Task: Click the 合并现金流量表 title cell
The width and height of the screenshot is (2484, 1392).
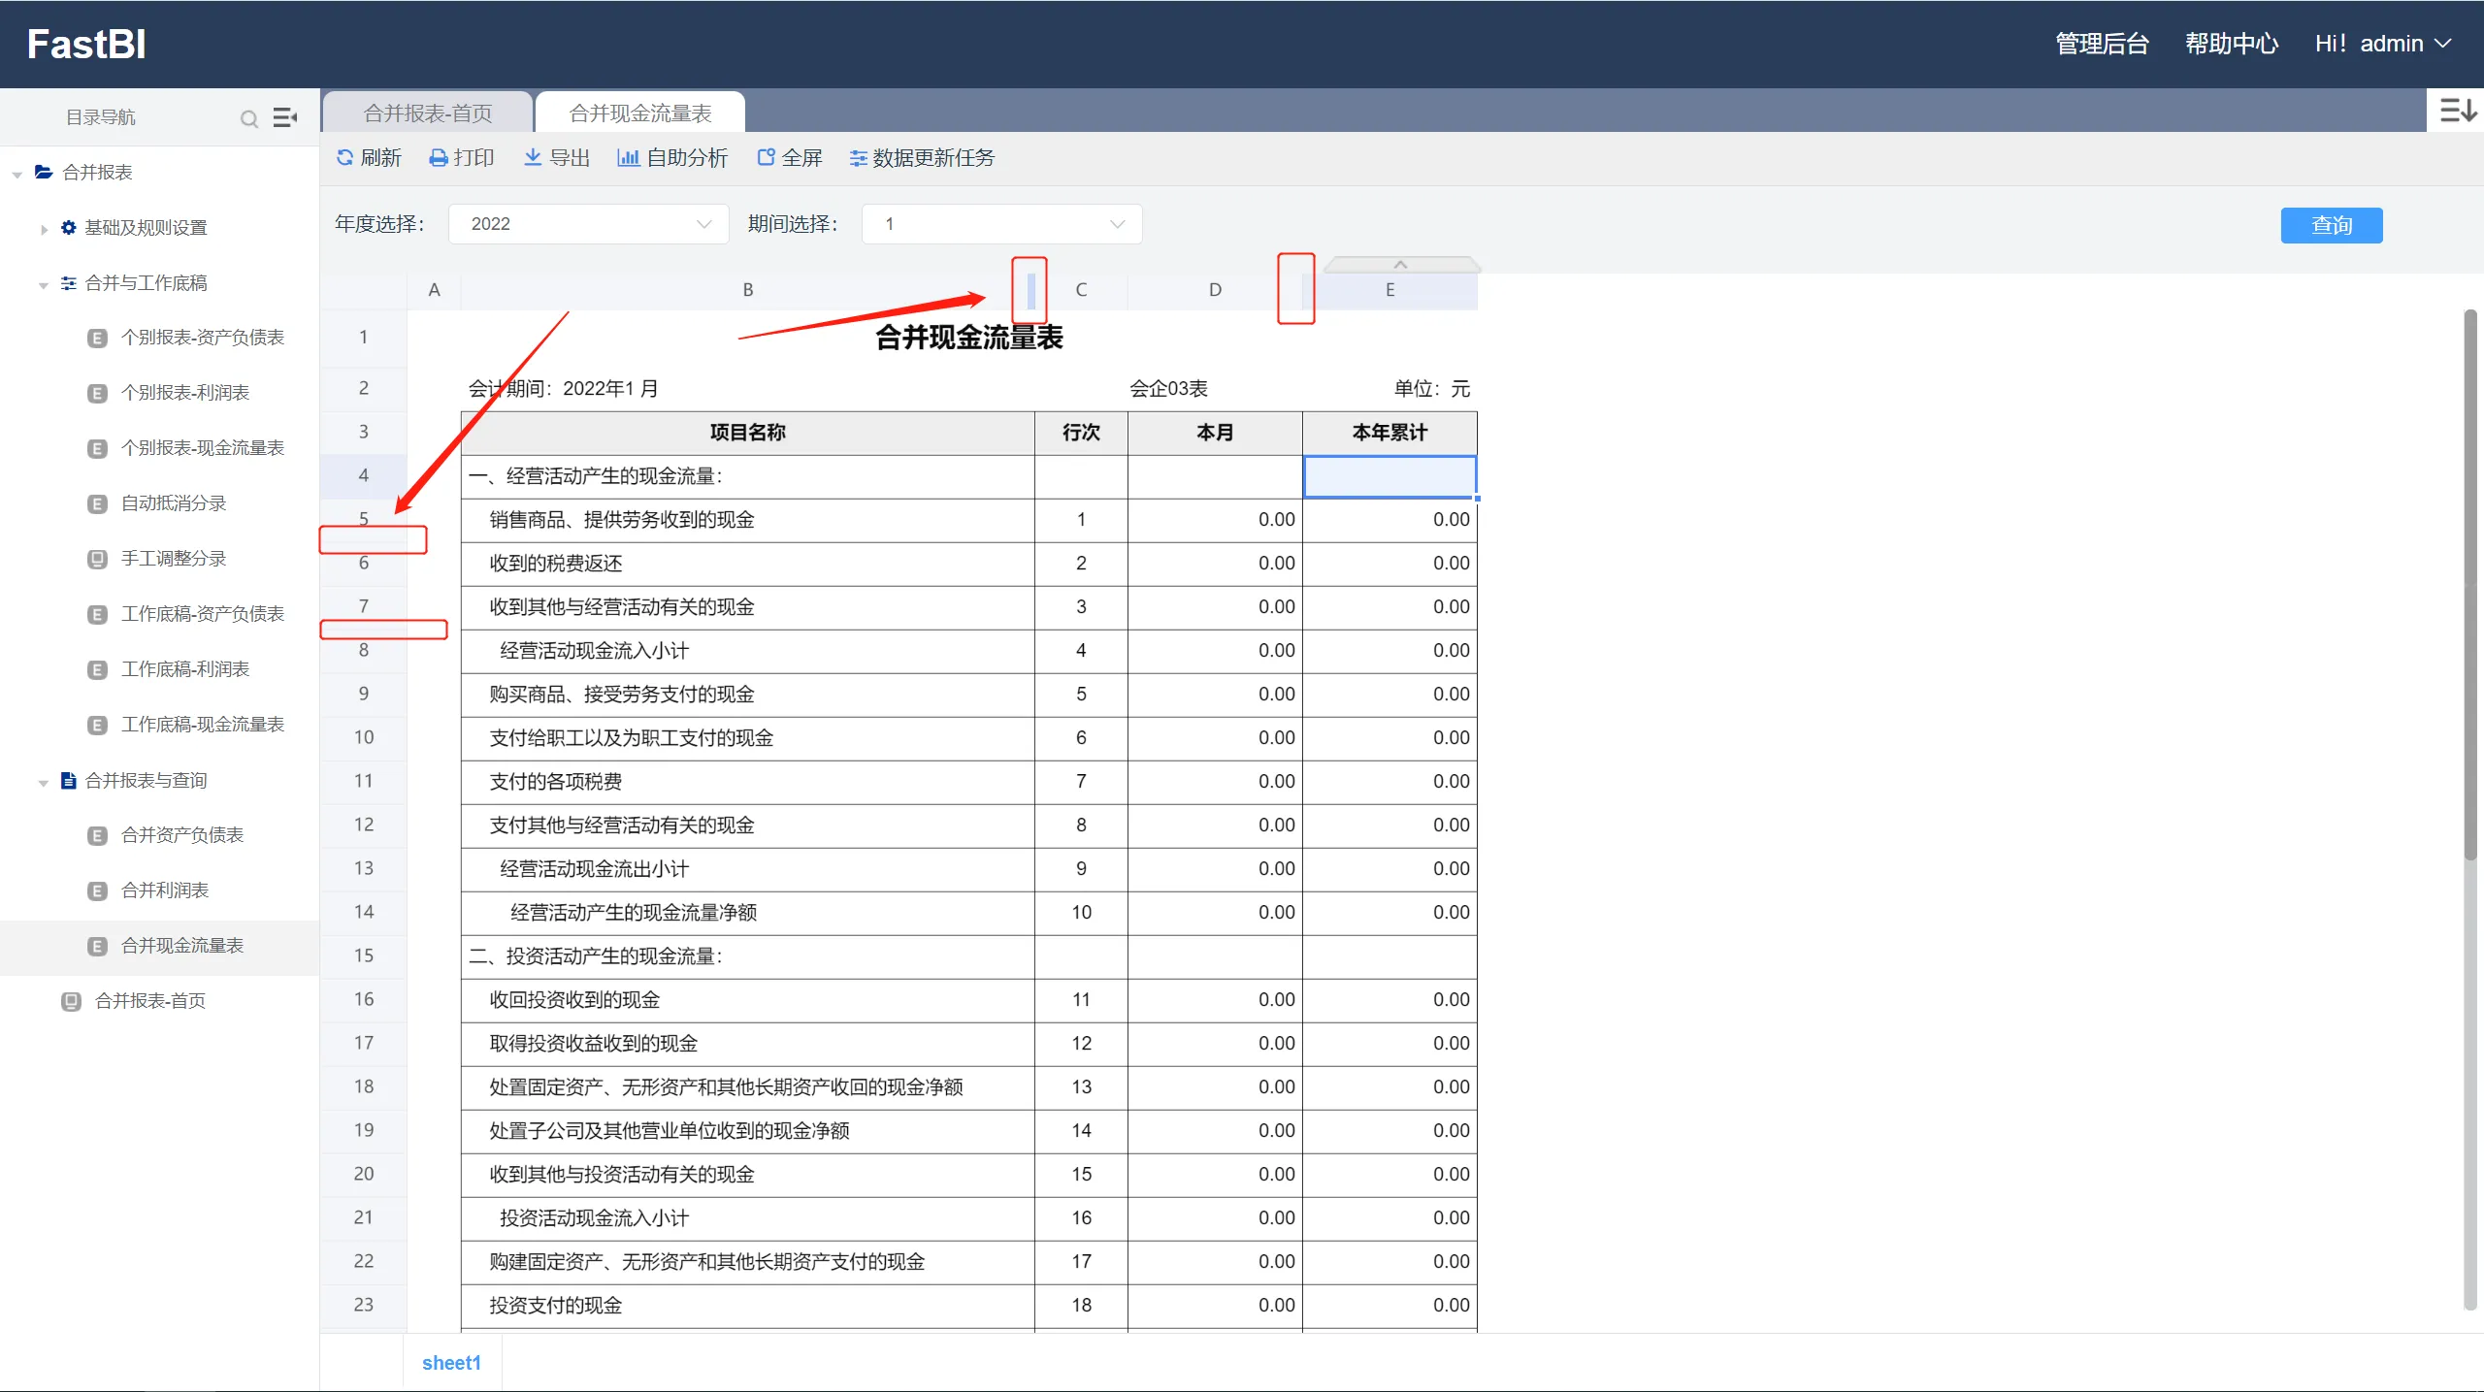Action: coord(969,338)
